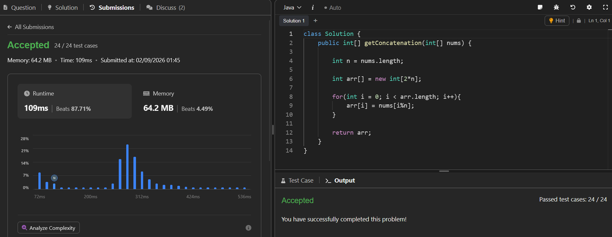Click on 'class Solution {' code line

(332, 34)
